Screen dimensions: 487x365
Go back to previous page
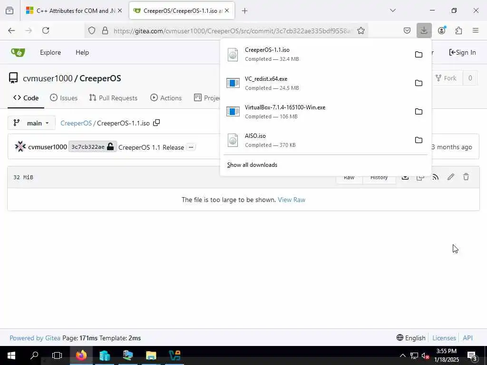11,30
